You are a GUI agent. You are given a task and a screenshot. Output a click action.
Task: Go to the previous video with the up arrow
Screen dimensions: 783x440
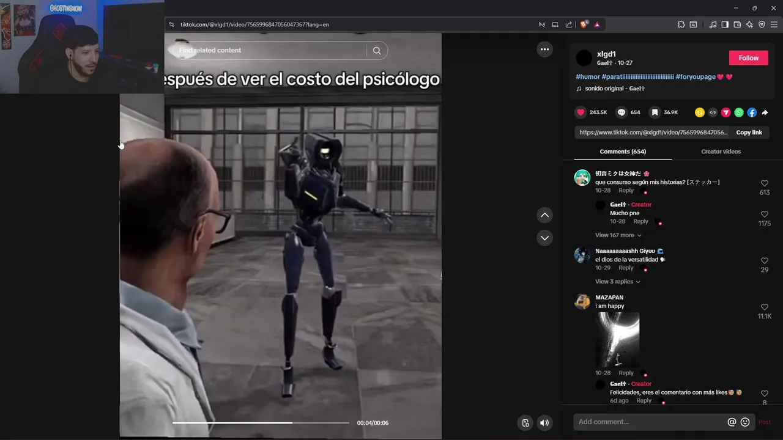[544, 215]
